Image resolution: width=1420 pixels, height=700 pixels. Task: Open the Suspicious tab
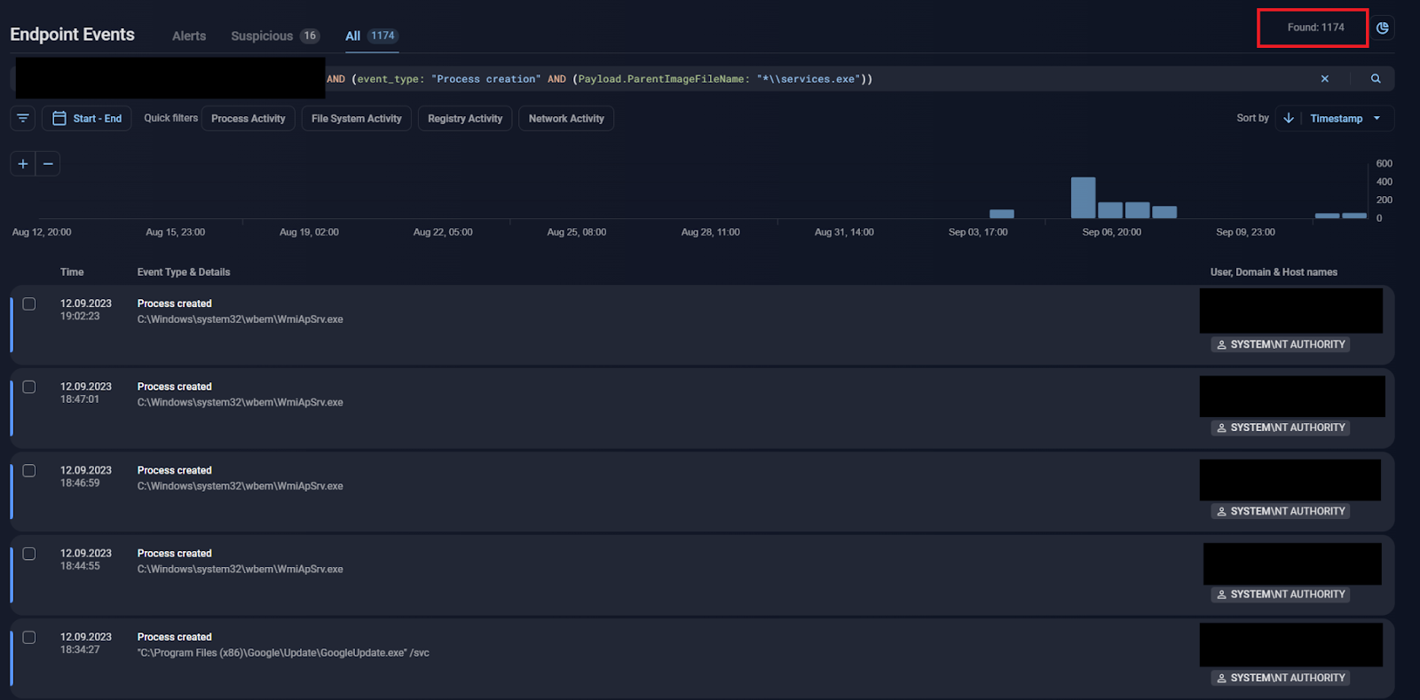tap(262, 36)
